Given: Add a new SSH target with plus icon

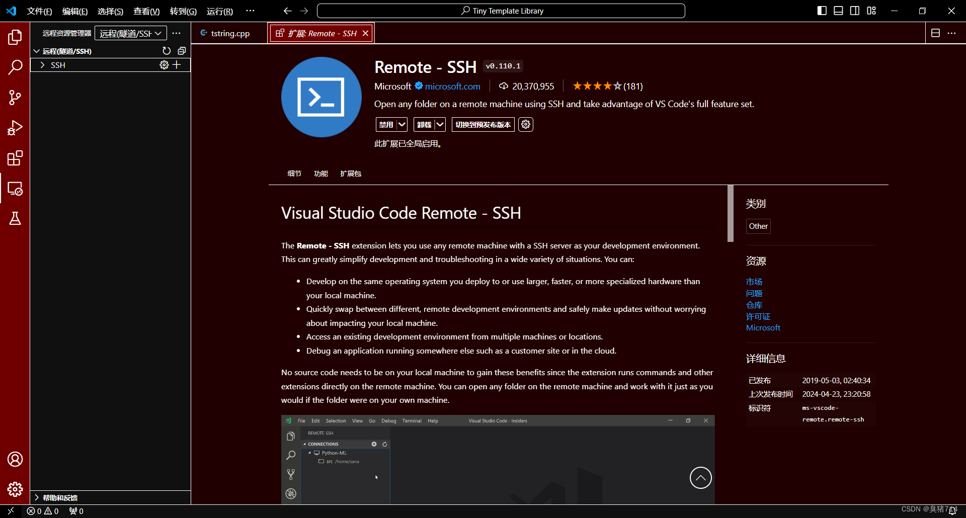Looking at the screenshot, I should (x=177, y=64).
